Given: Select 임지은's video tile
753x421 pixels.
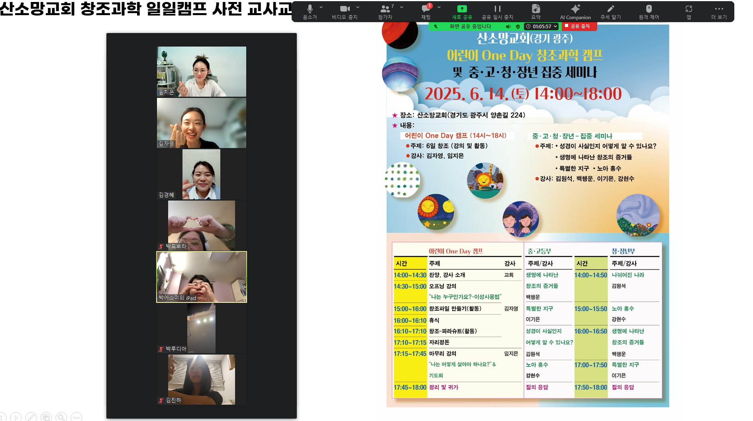Looking at the screenshot, I should click(x=202, y=72).
